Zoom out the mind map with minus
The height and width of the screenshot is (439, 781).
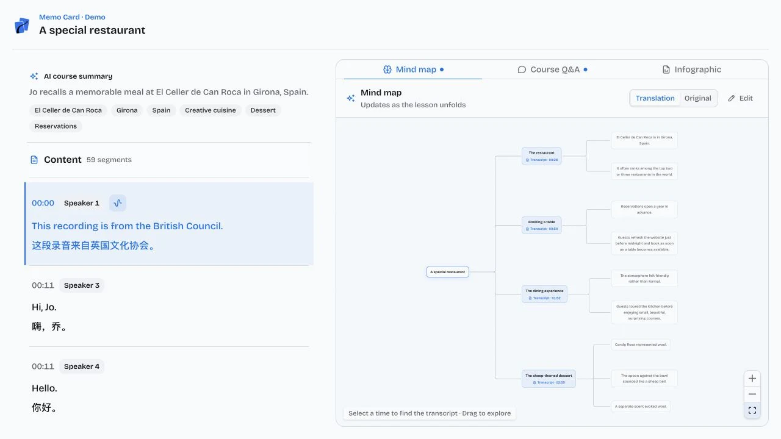coord(752,394)
